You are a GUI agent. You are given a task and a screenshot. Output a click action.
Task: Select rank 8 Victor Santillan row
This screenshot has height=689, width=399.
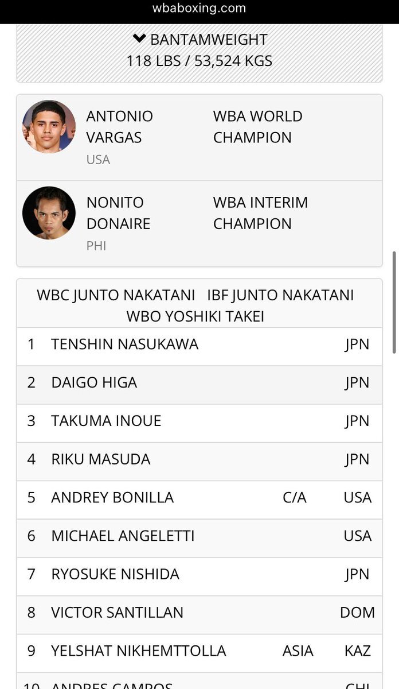tap(199, 613)
